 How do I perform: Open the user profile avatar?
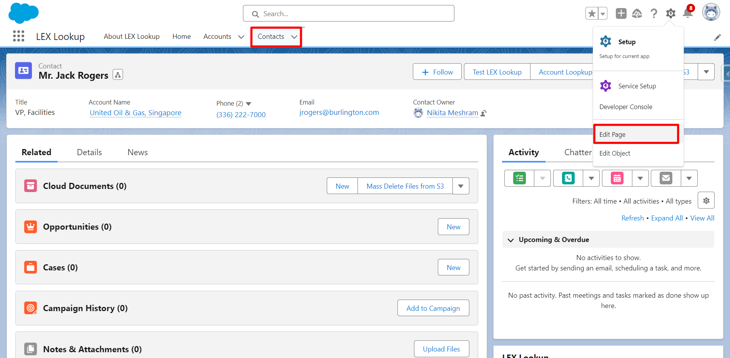[711, 12]
